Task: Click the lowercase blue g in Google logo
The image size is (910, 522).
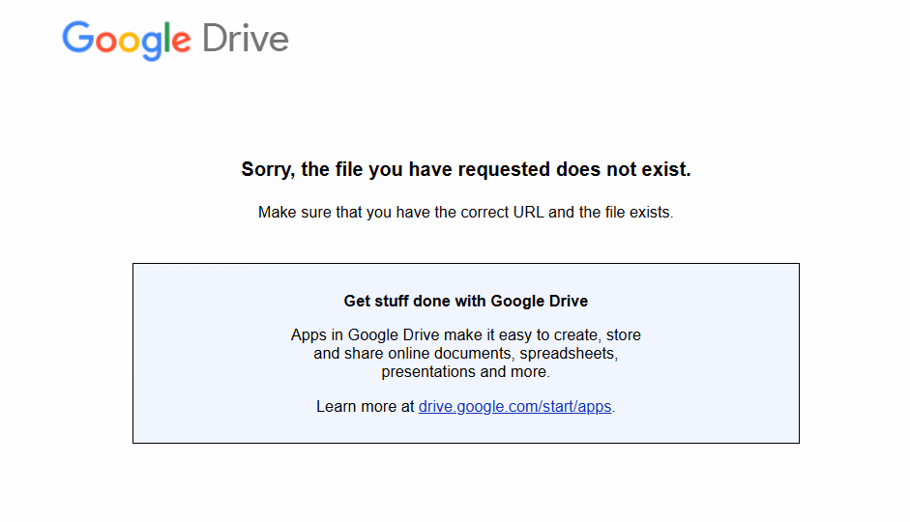Action: [153, 45]
